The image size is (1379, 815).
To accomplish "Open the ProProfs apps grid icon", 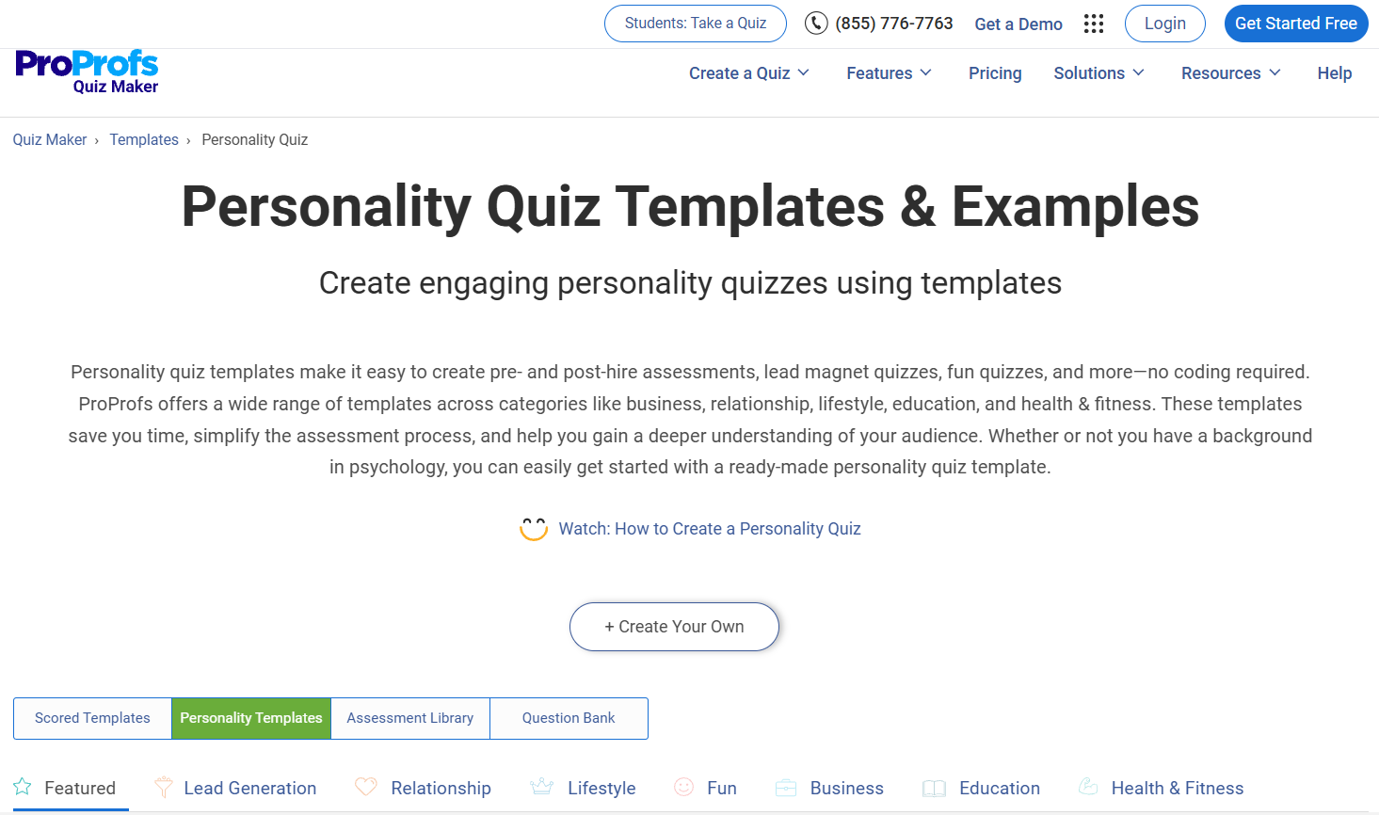I will point(1093,23).
